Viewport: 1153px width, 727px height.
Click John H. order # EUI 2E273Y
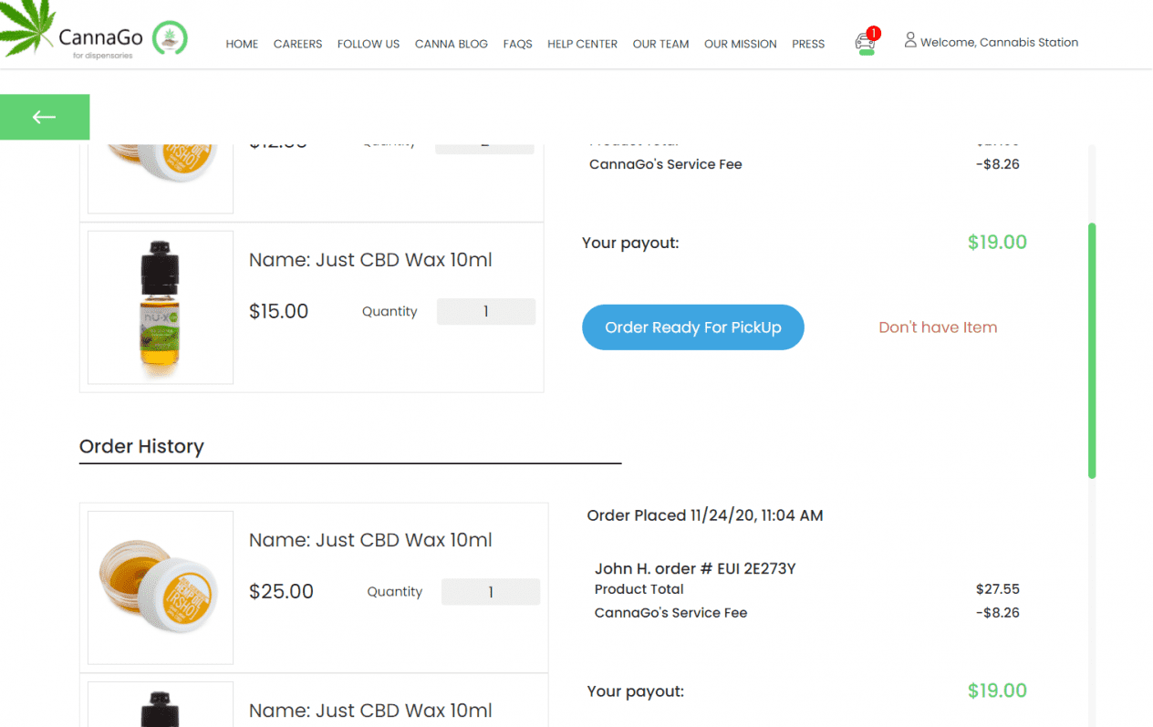click(x=695, y=568)
